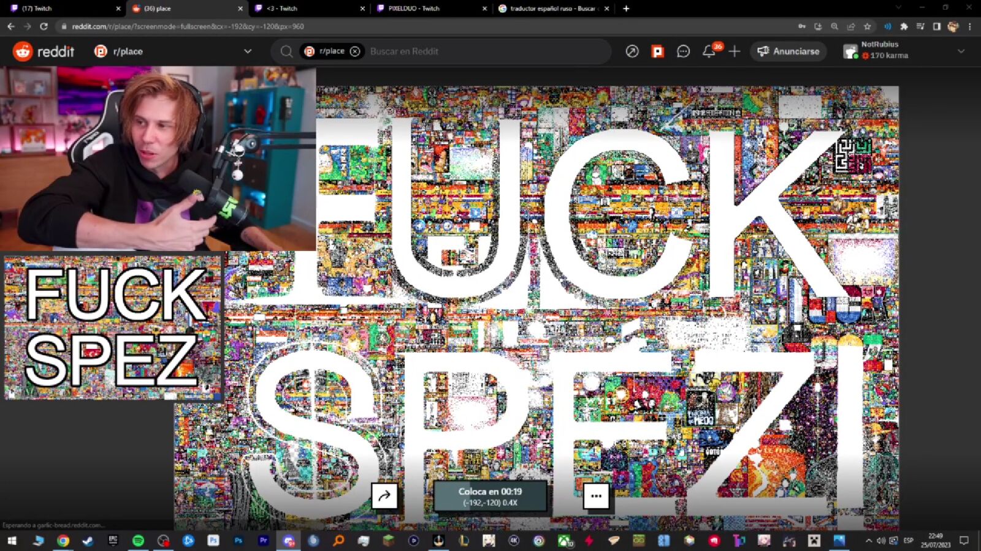Launch Spotify from the taskbar
Viewport: 981px width, 551px height.
tap(138, 541)
